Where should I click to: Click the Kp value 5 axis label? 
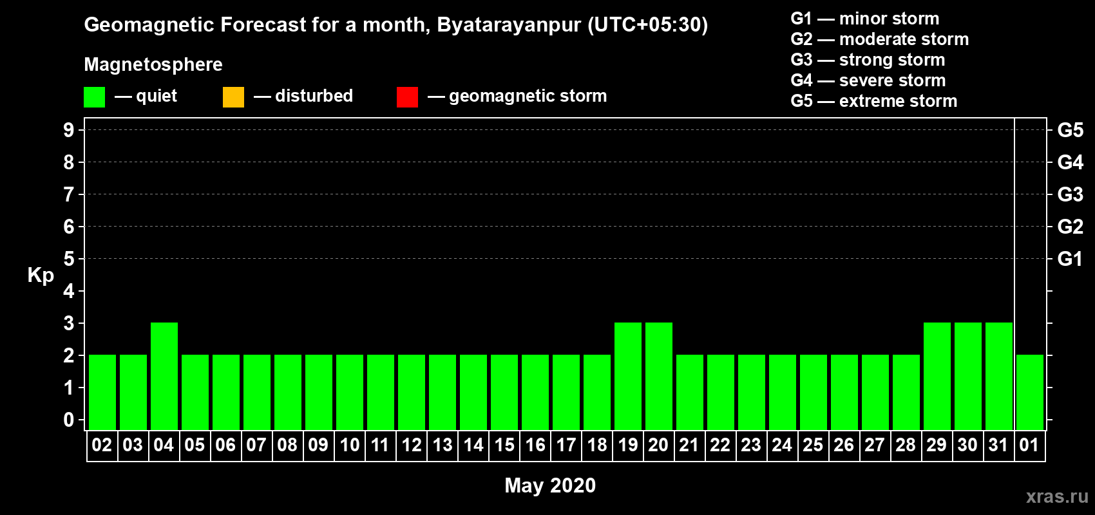(69, 259)
